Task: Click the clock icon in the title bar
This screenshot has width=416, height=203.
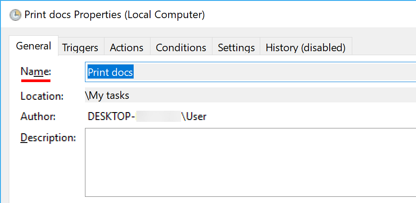Action: [x=15, y=15]
